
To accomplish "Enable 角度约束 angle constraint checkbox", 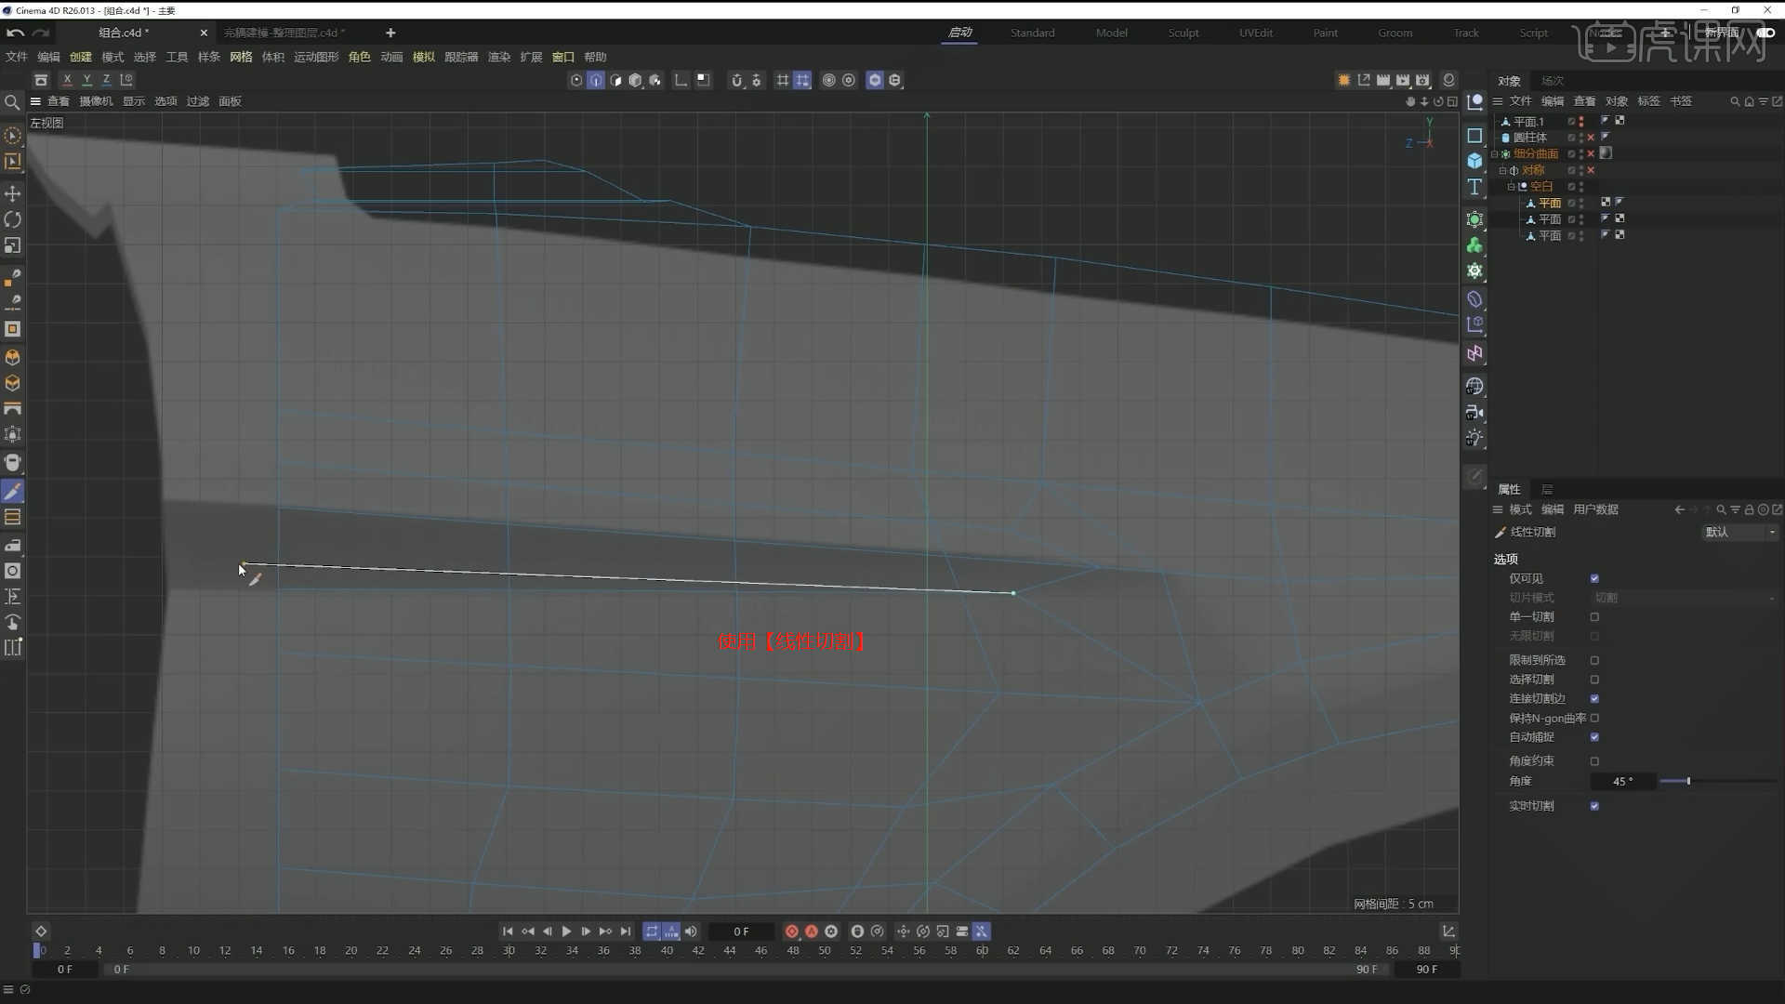I will (1594, 761).
